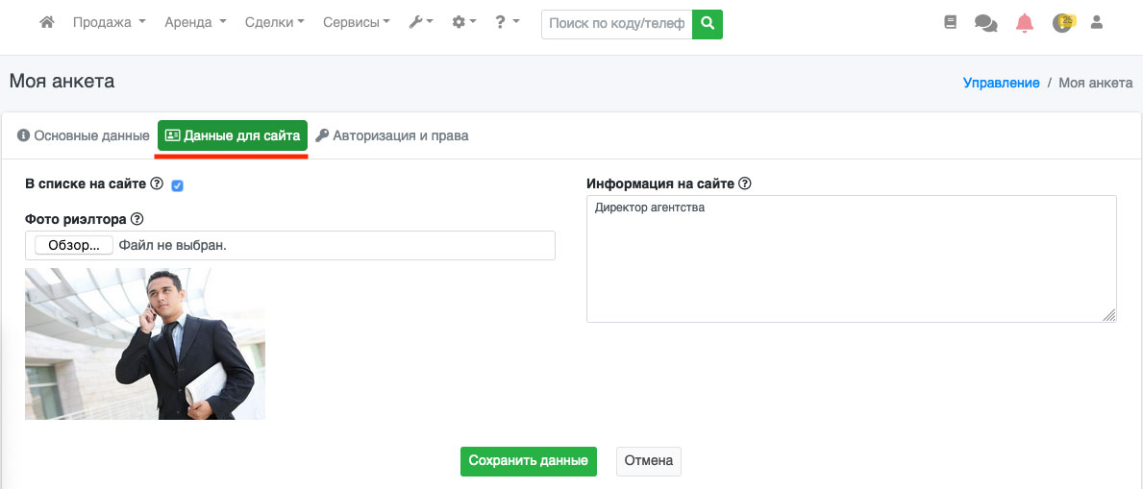
Task: Uncheck the В списке на сайте checkbox
Action: (177, 185)
